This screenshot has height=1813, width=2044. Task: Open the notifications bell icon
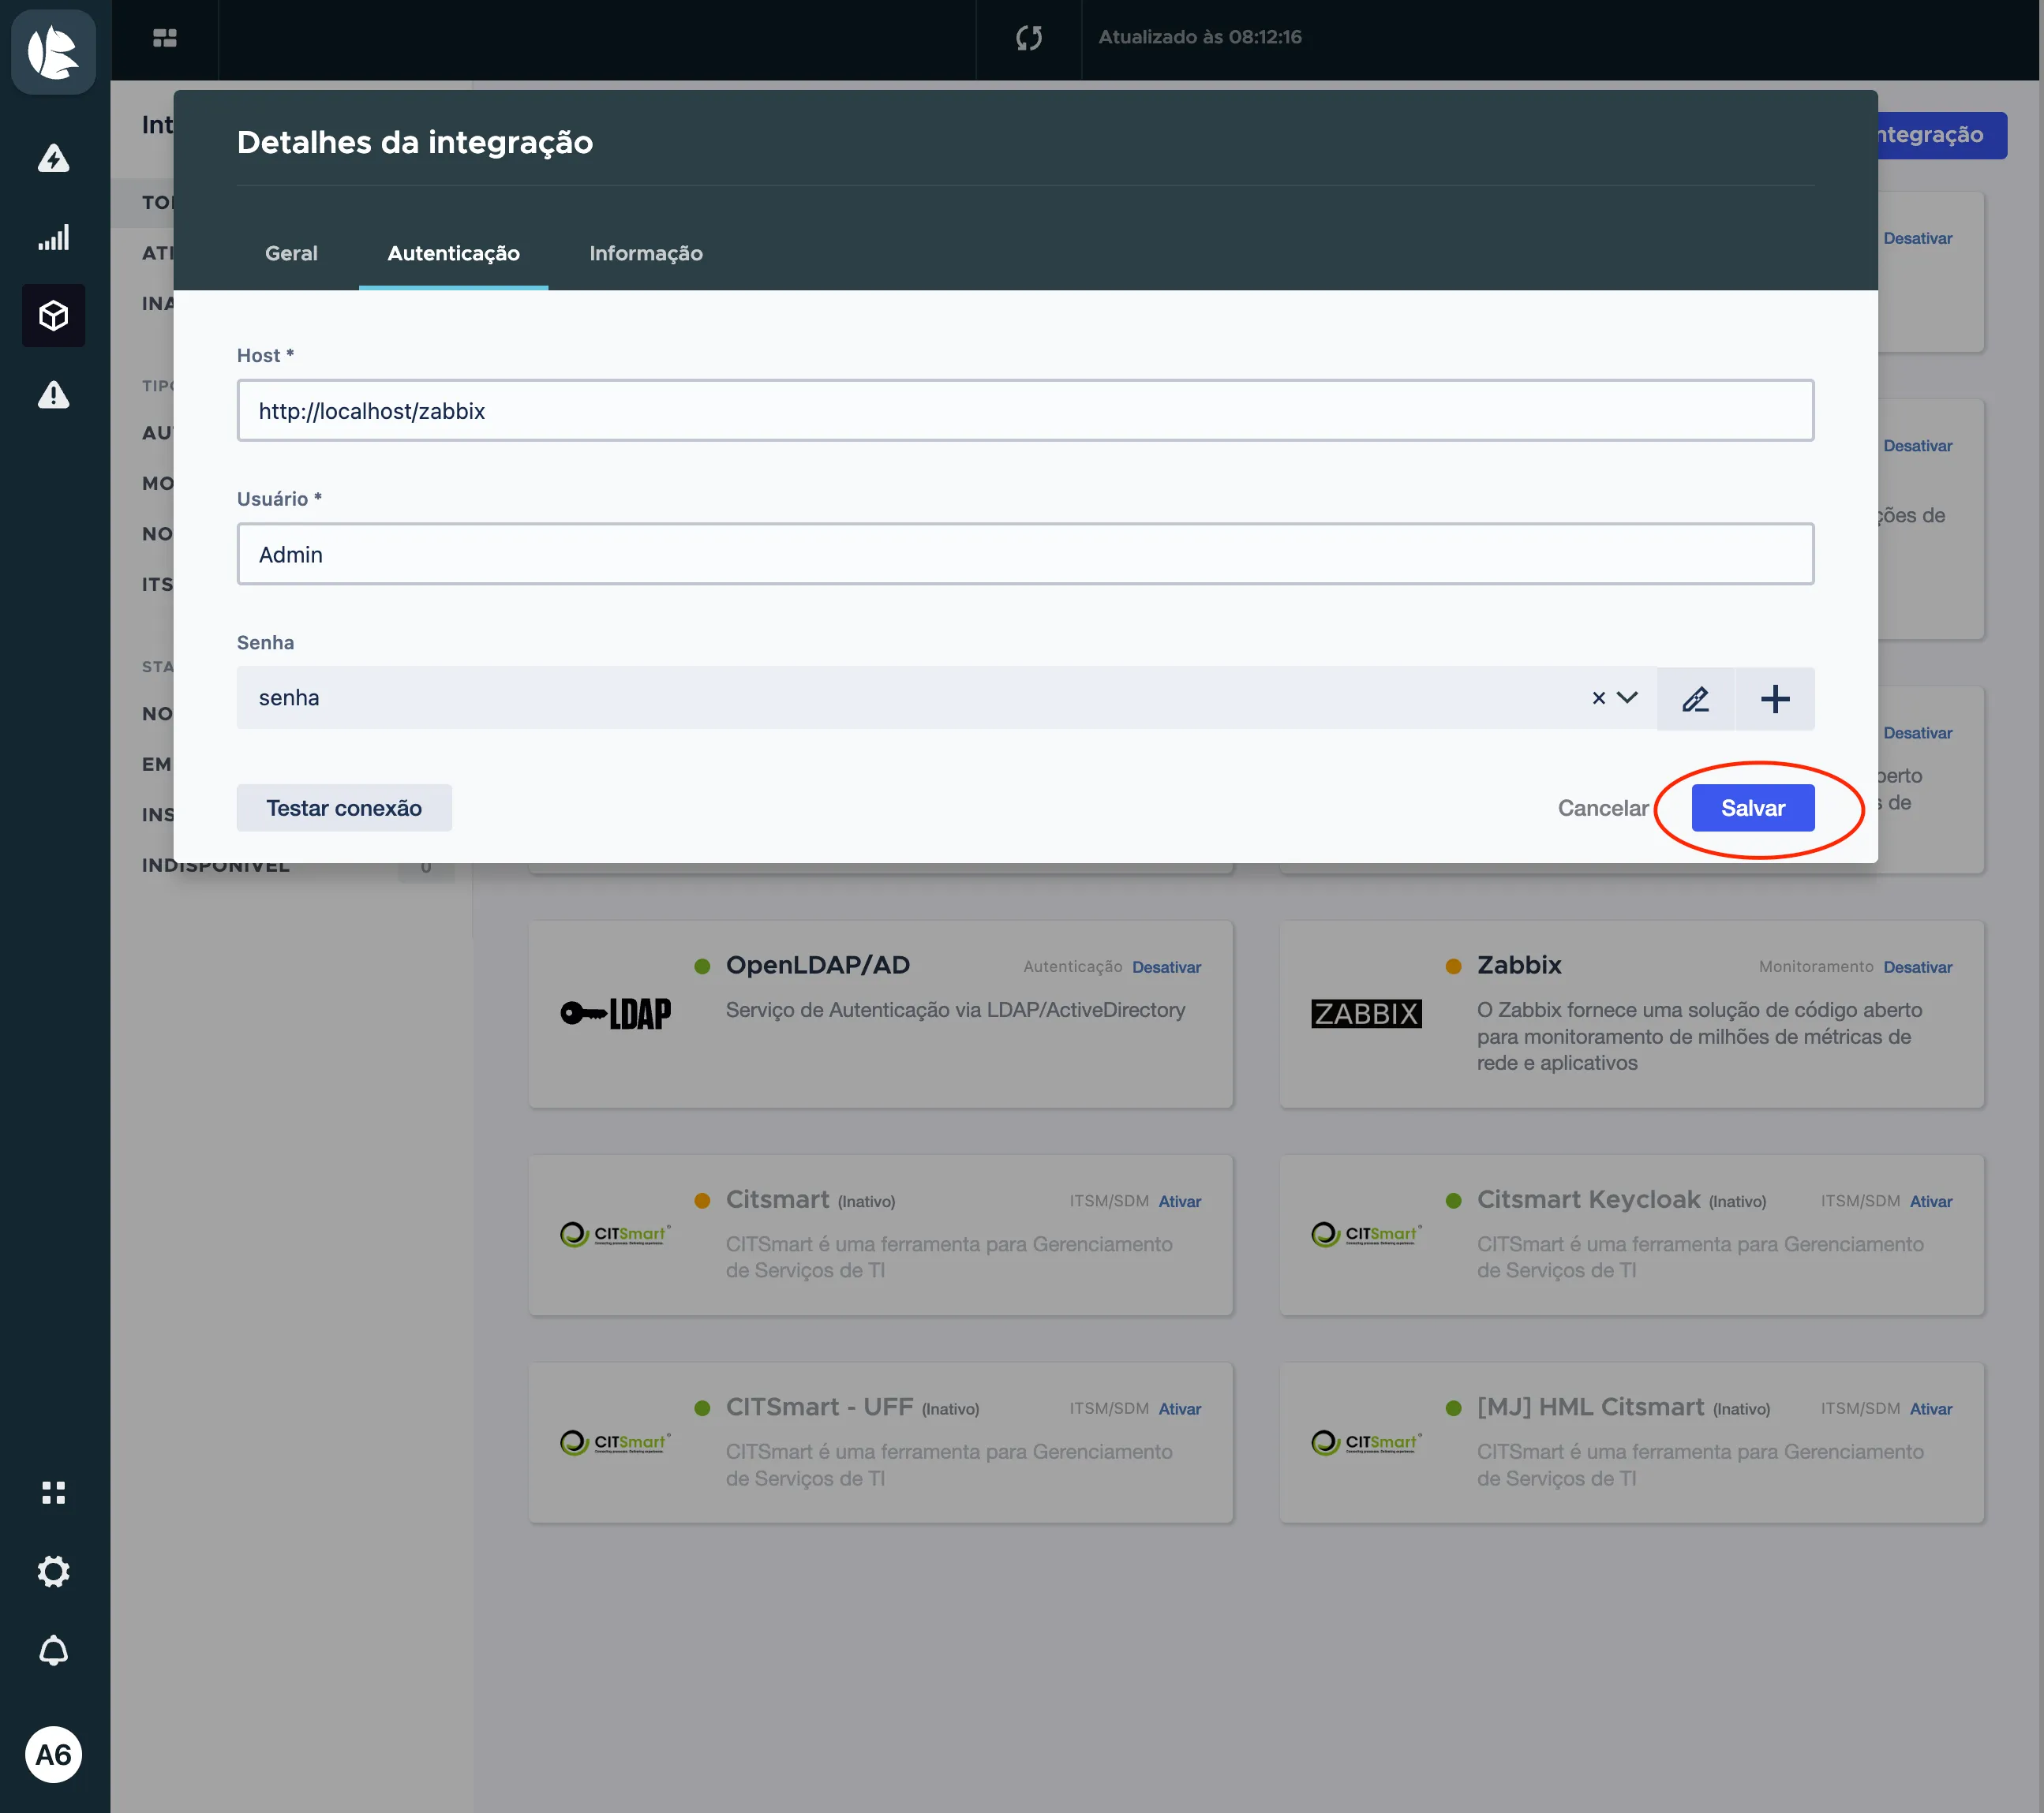coord(53,1651)
